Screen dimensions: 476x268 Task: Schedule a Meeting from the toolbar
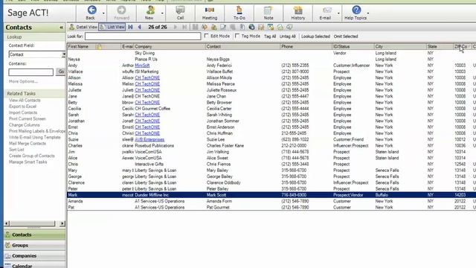click(210, 10)
